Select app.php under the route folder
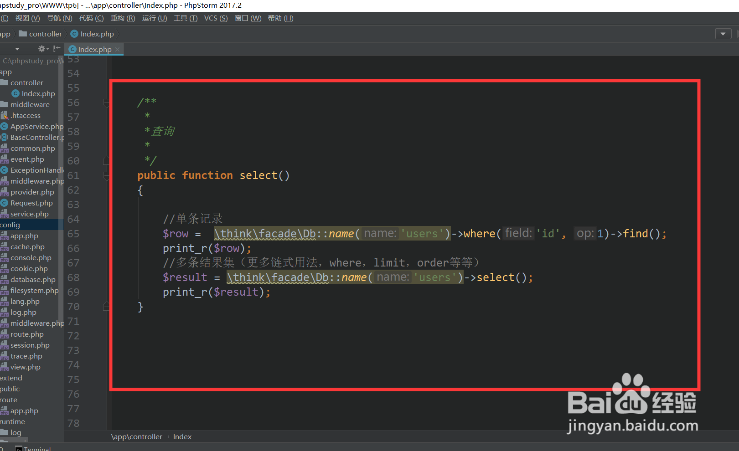This screenshot has height=451, width=739. (x=24, y=410)
